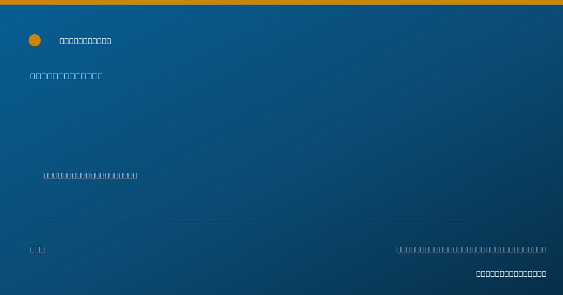Click the bold white text in the footer

point(511,273)
